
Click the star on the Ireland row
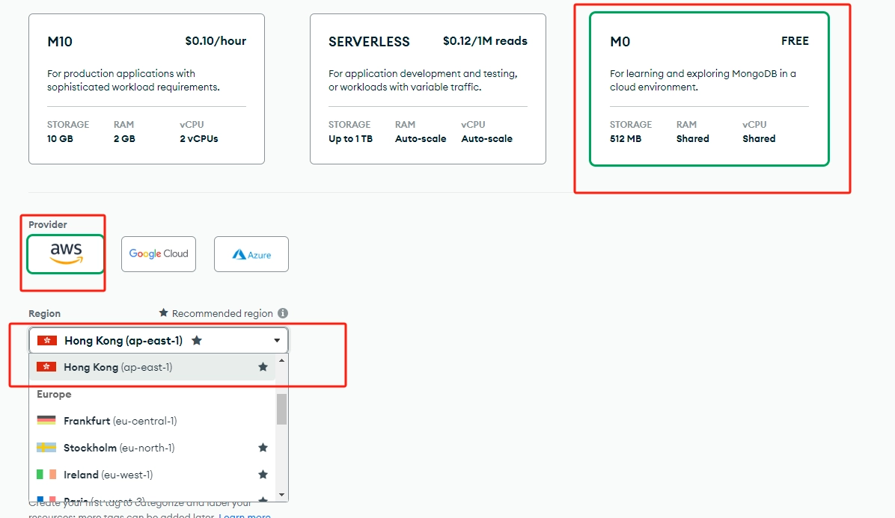263,474
